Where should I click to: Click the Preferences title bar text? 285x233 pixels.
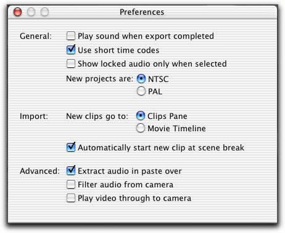(x=142, y=12)
